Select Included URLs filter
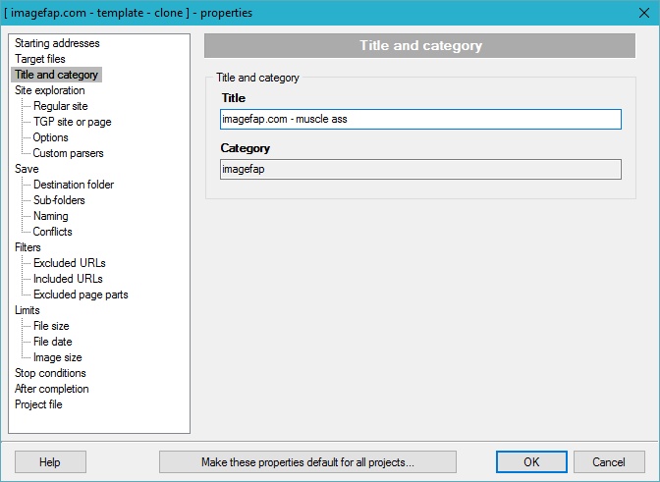This screenshot has width=660, height=482. tap(68, 279)
